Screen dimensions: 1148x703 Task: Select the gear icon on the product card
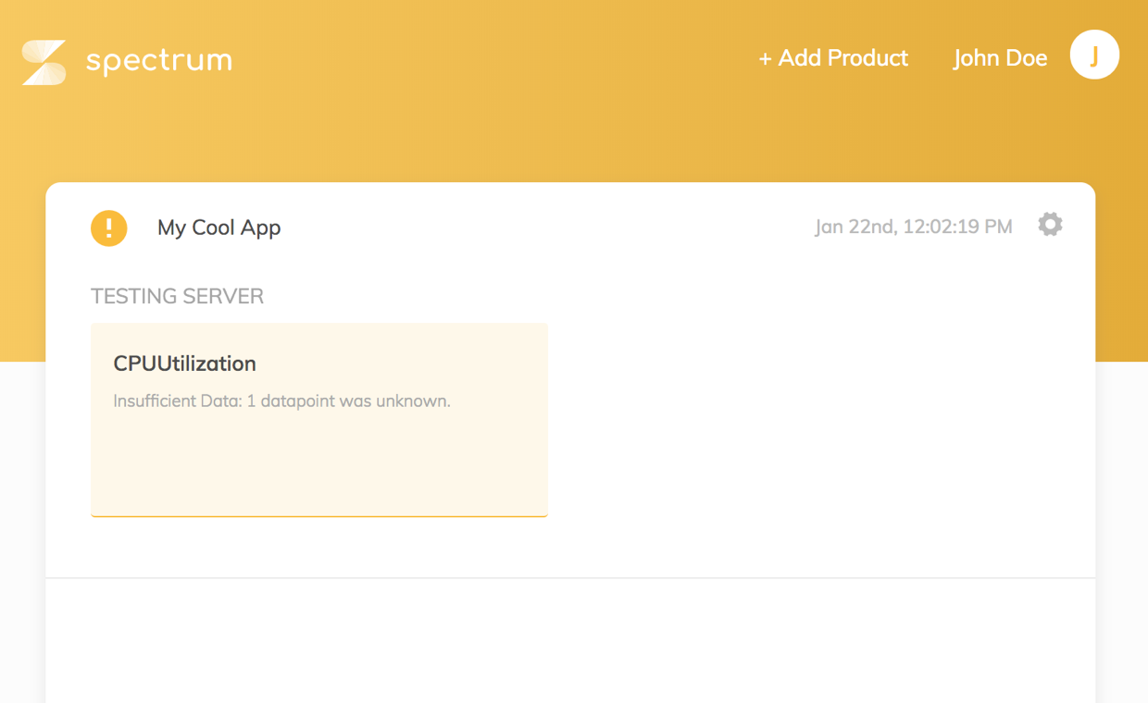[x=1050, y=224]
